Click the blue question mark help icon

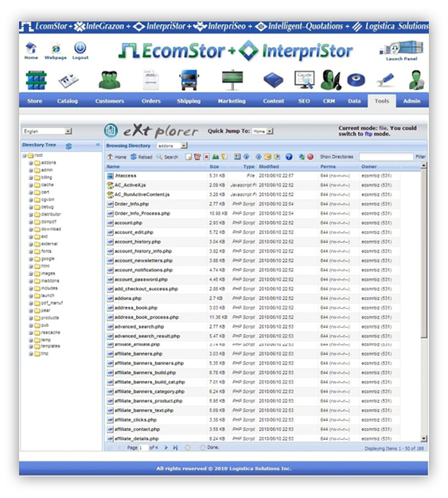289,157
